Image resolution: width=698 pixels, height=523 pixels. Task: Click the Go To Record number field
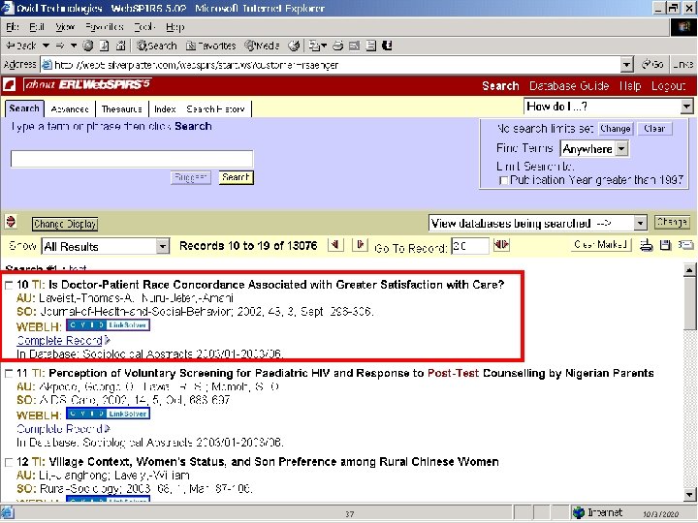click(x=469, y=246)
